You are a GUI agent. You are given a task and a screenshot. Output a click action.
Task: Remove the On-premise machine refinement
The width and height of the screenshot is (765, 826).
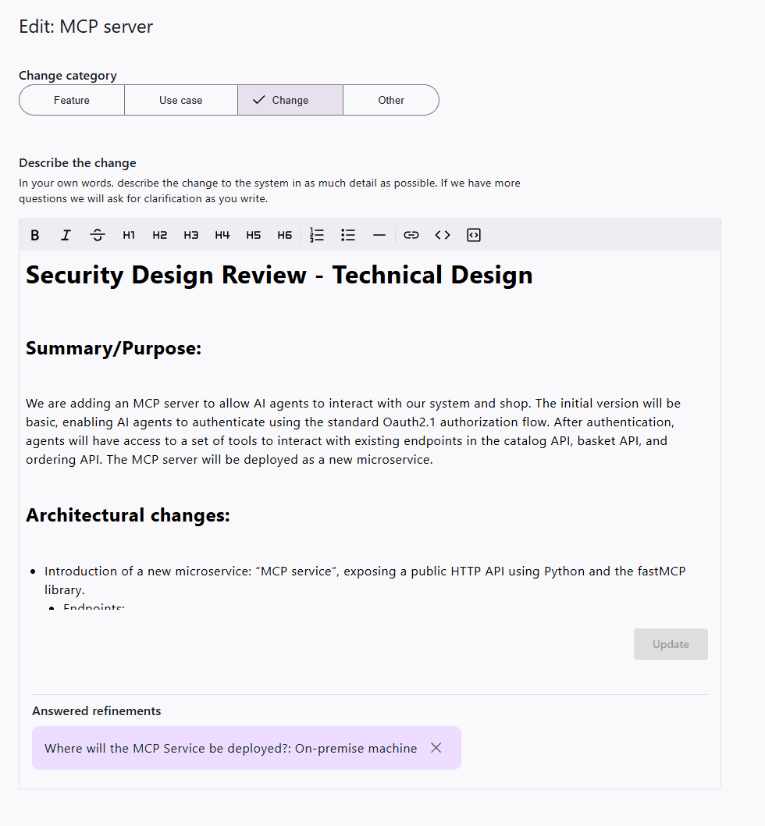pyautogui.click(x=436, y=748)
